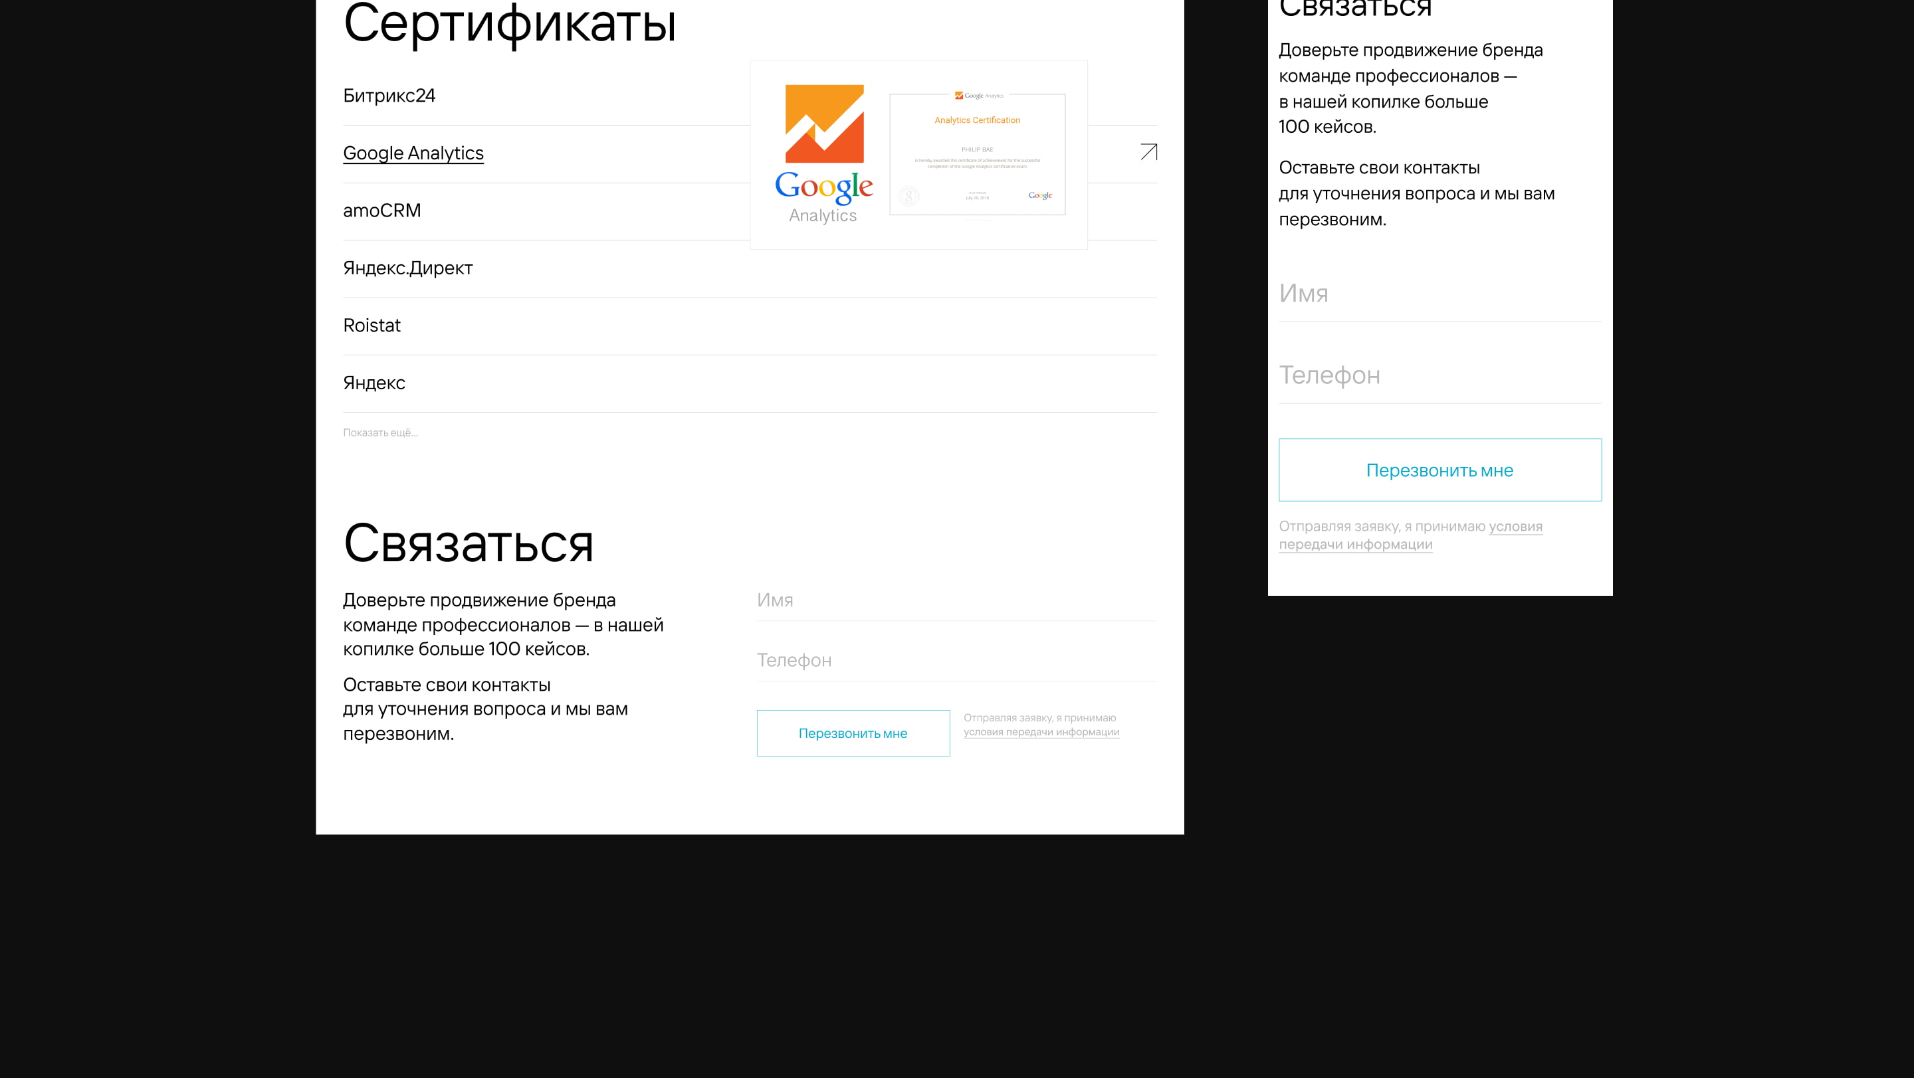Choose the Яндекс.Директ certificate item
Screen dimensions: 1914x1078
coord(408,268)
